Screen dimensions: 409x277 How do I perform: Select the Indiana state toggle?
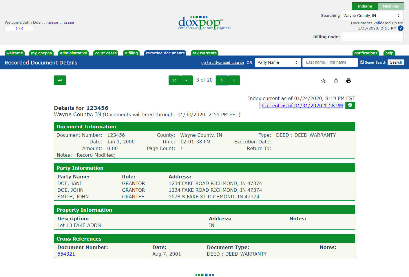click(365, 6)
